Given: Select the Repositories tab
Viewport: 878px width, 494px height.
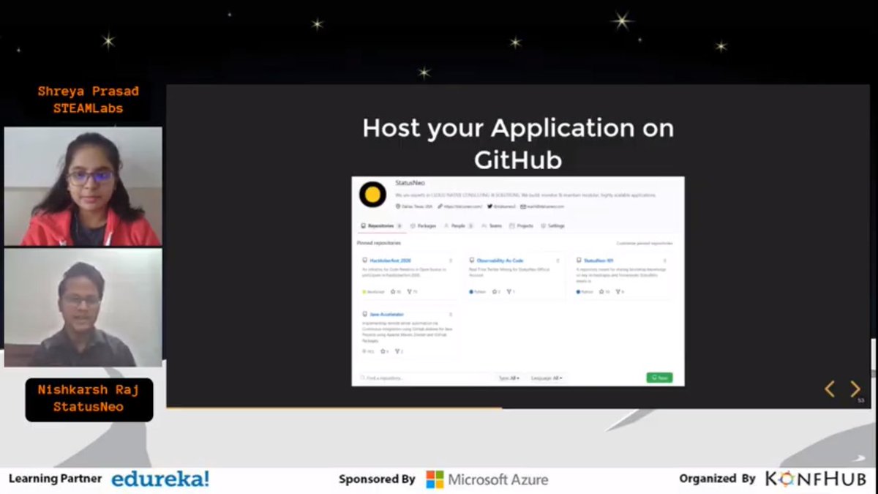Looking at the screenshot, I should tap(381, 226).
